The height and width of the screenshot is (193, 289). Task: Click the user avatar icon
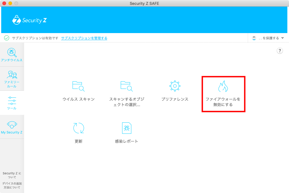(x=254, y=38)
